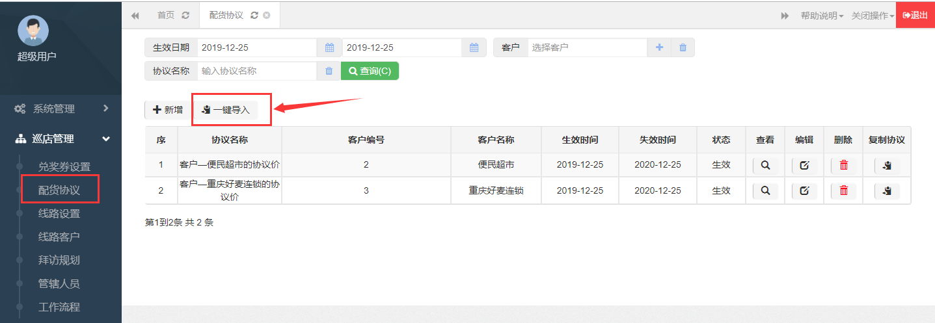935x323 pixels.
Task: View the 便民超市 agreement details
Action: pyautogui.click(x=765, y=165)
